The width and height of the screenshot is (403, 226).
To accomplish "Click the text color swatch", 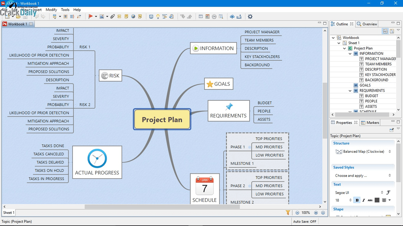I will 377,200.
